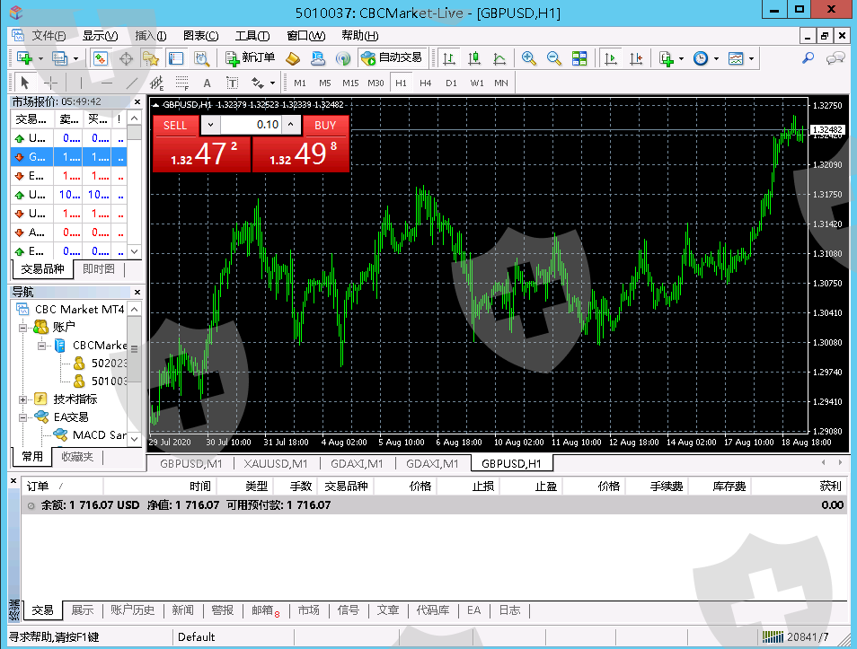Open the 工具(T) menu
Screen dimensions: 857x649
tap(252, 36)
